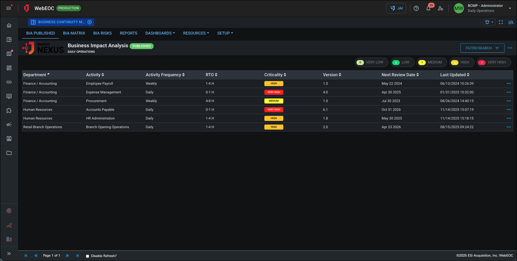This screenshot has width=517, height=261.
Task: Open the ellipsis menu on Employee Payroll row
Action: click(x=508, y=83)
